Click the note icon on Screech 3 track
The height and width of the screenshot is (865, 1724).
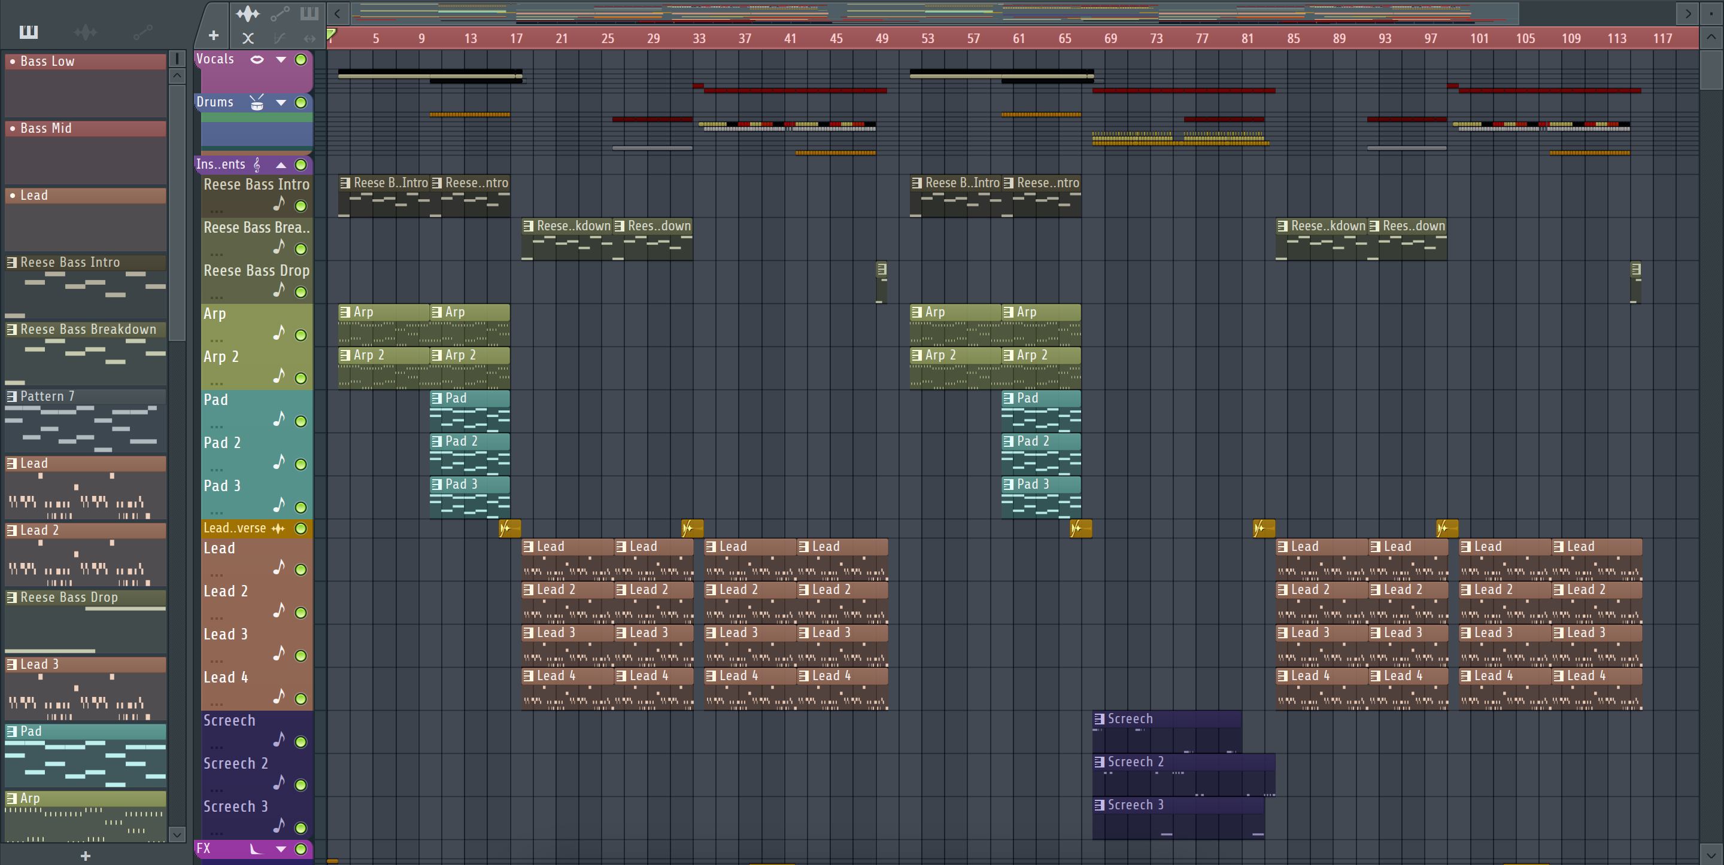click(x=279, y=826)
